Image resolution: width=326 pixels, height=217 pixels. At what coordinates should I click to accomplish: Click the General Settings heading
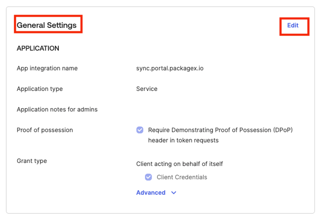click(x=47, y=25)
